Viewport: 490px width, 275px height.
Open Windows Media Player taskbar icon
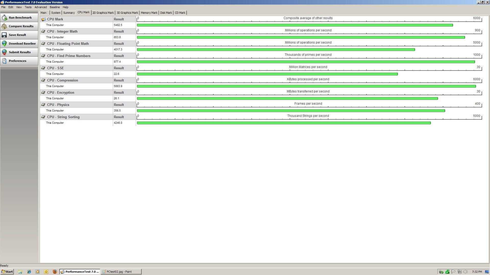pyautogui.click(x=38, y=272)
